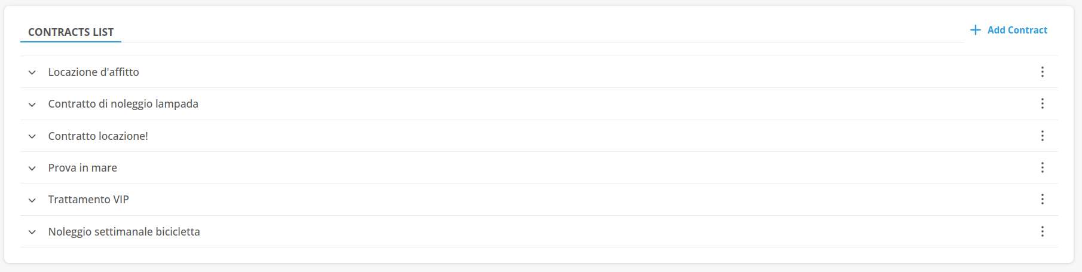This screenshot has width=1082, height=272.
Task: Show more actions for Prova in mare
Action: 1042,167
